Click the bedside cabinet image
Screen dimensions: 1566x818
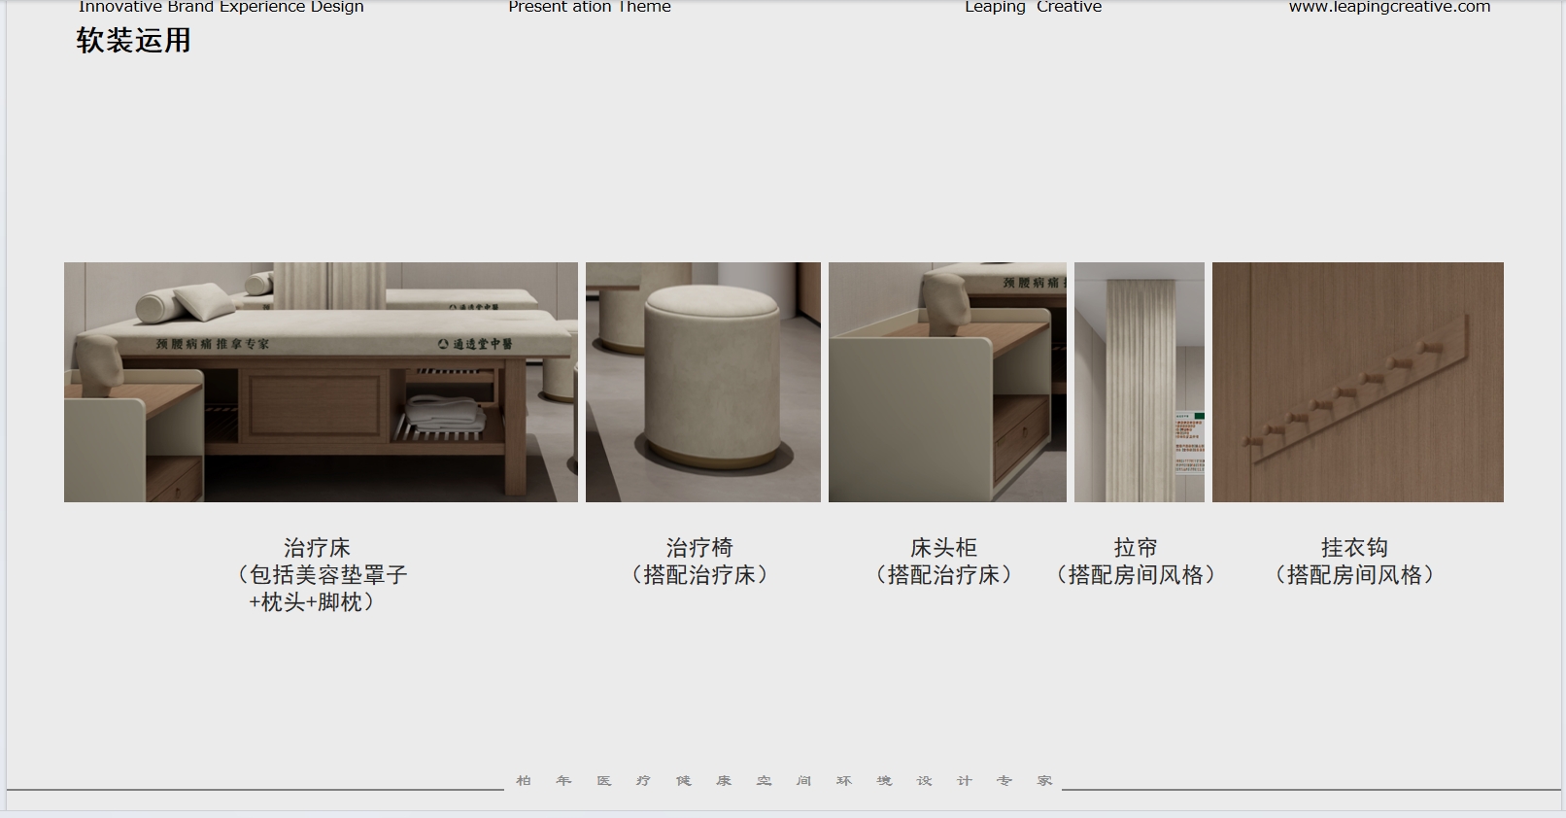pyautogui.click(x=947, y=382)
